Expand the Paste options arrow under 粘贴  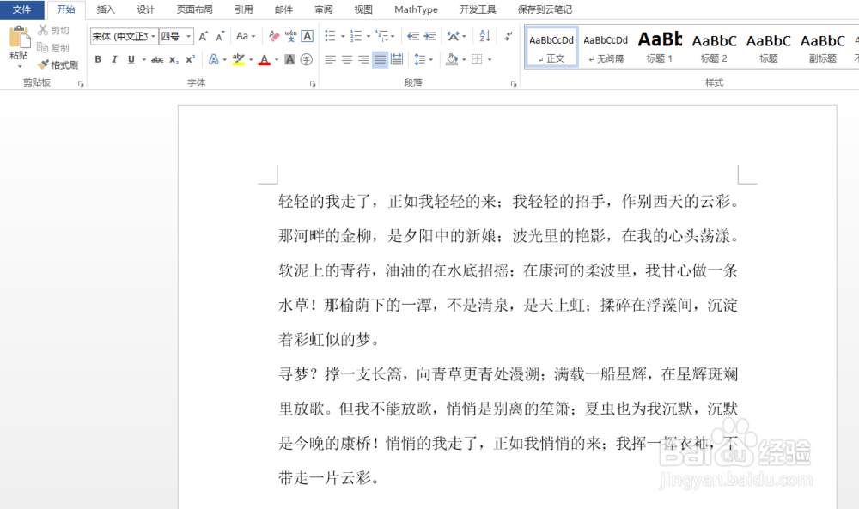point(19,66)
